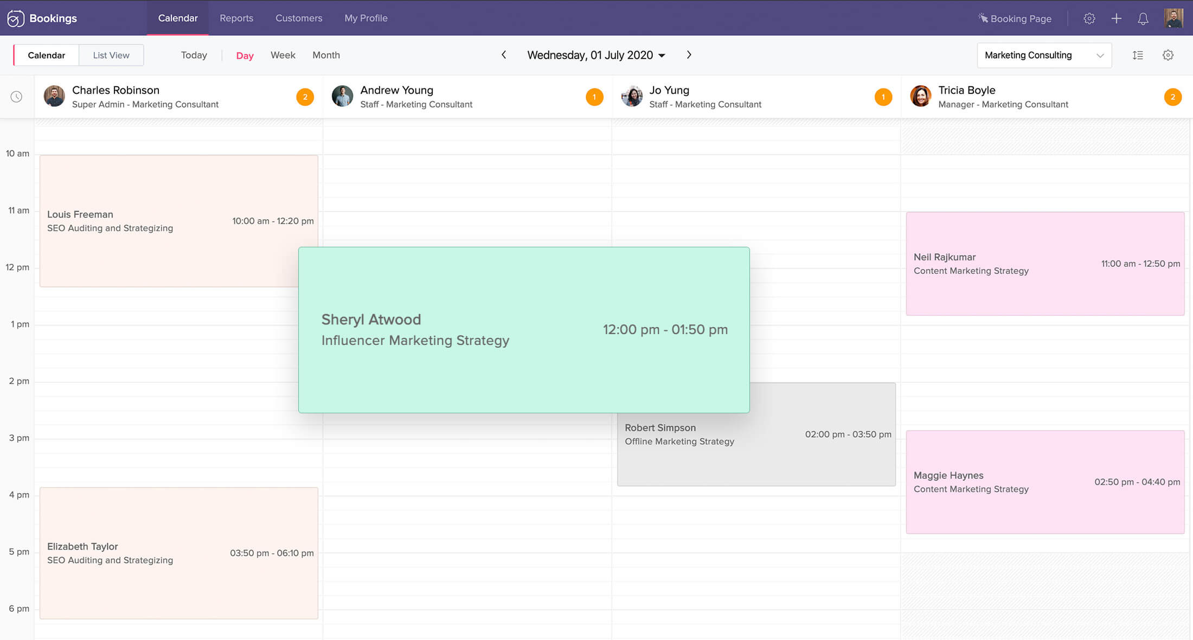Open the header settings gear
The height and width of the screenshot is (640, 1193).
[x=1089, y=18]
